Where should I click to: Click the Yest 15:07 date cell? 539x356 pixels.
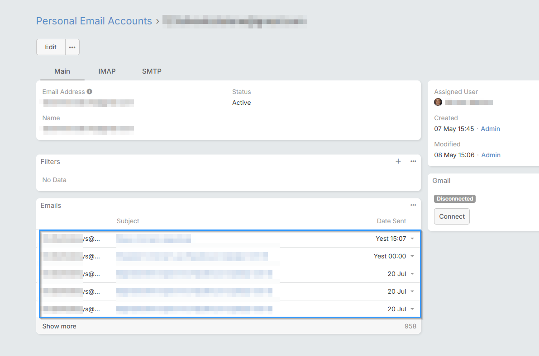coord(391,239)
